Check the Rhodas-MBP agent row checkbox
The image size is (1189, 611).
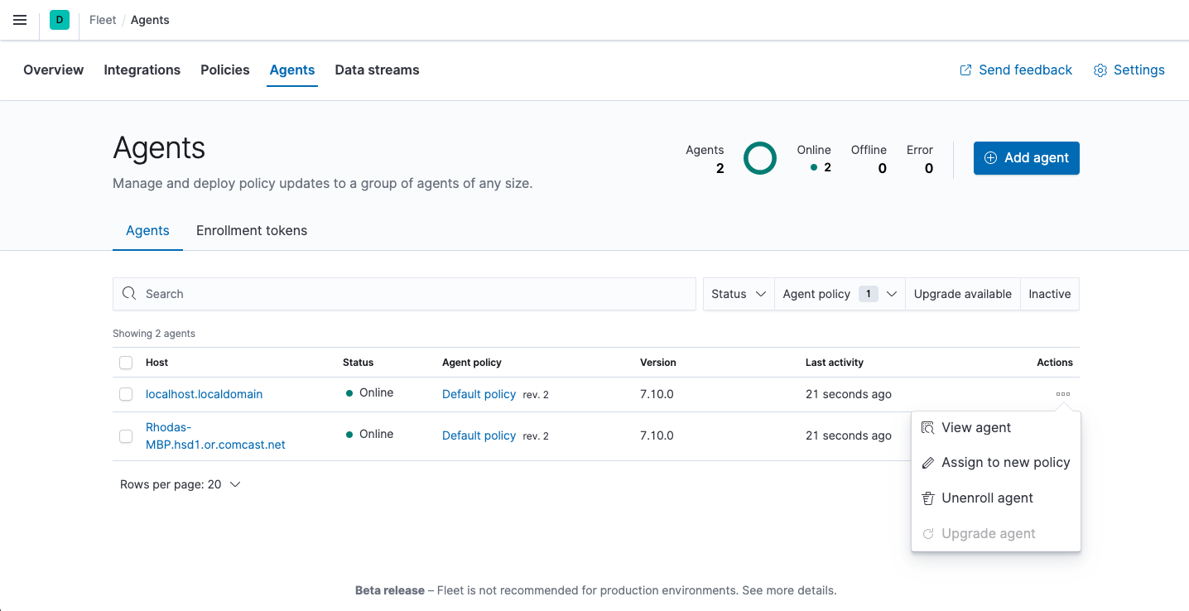click(126, 436)
